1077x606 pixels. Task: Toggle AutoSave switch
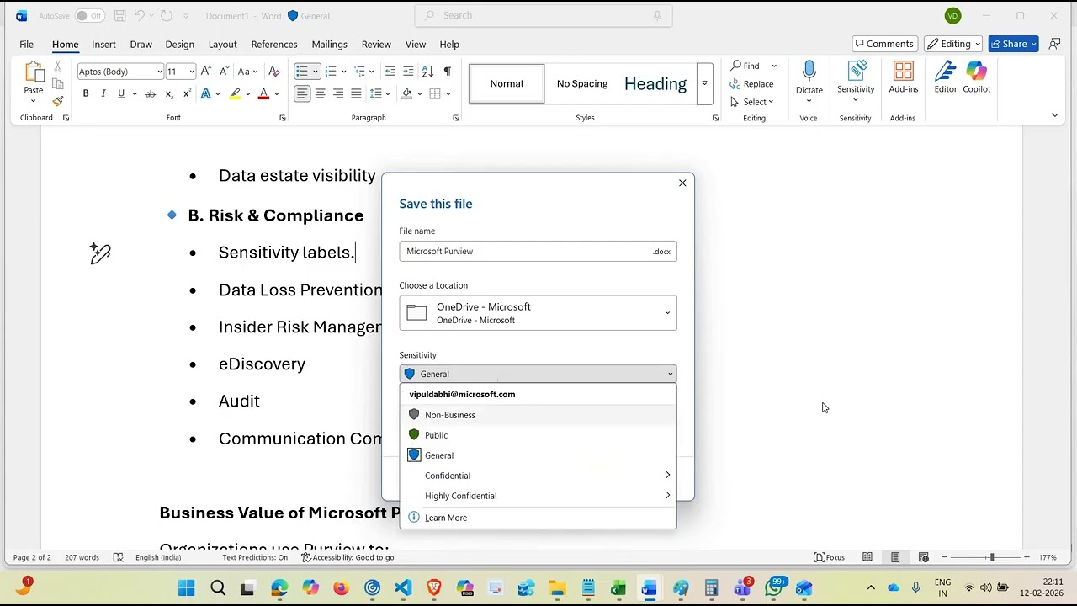coord(88,15)
